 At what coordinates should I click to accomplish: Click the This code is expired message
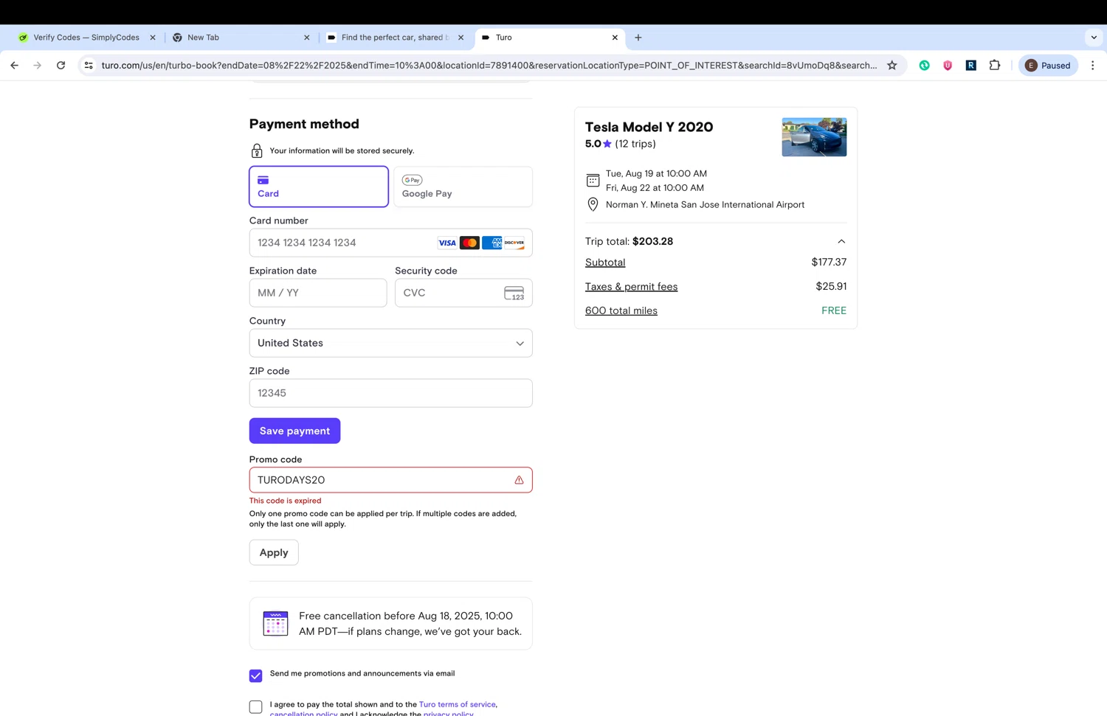coord(285,501)
